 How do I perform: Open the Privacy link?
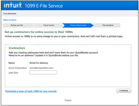tap(68, 100)
